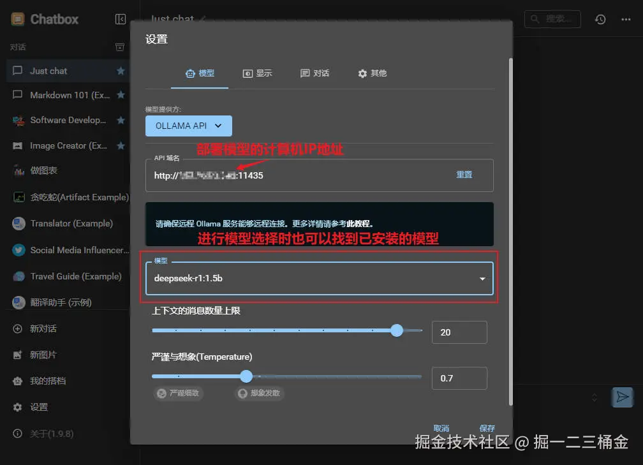Click the Software Developer avatar icon
Viewport: 643px width, 465px height.
[18, 121]
